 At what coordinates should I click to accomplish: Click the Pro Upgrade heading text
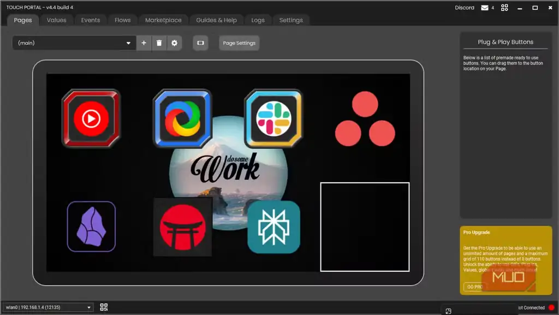point(477,233)
